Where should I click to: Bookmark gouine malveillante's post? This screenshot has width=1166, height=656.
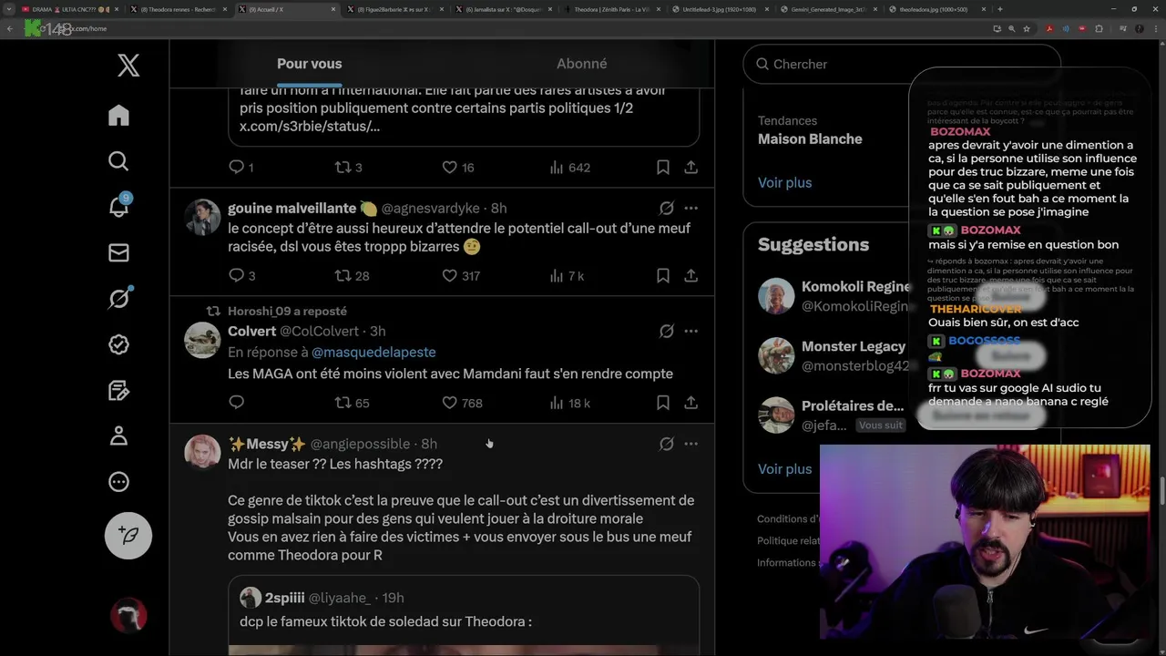pos(663,275)
